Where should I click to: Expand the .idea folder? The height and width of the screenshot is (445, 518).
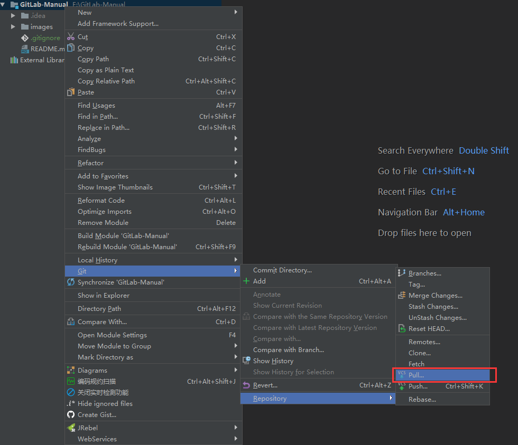13,16
